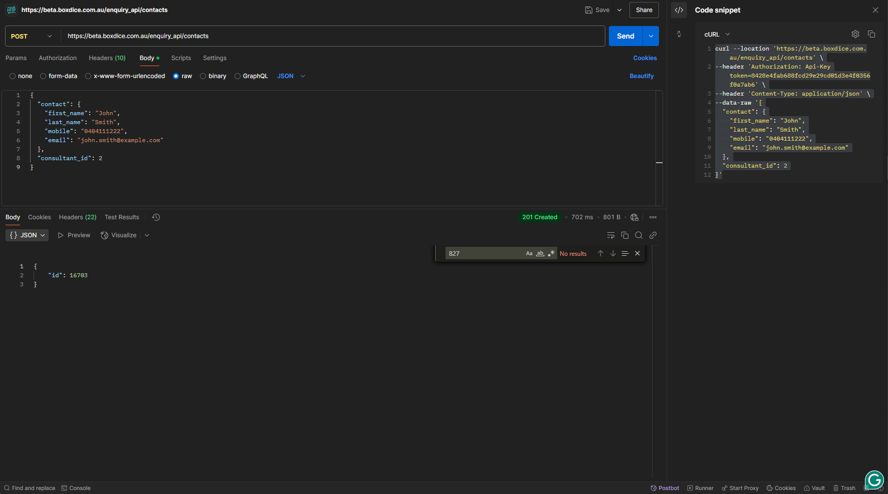This screenshot has height=494, width=888.
Task: Switch to Settings tab
Action: [x=214, y=58]
